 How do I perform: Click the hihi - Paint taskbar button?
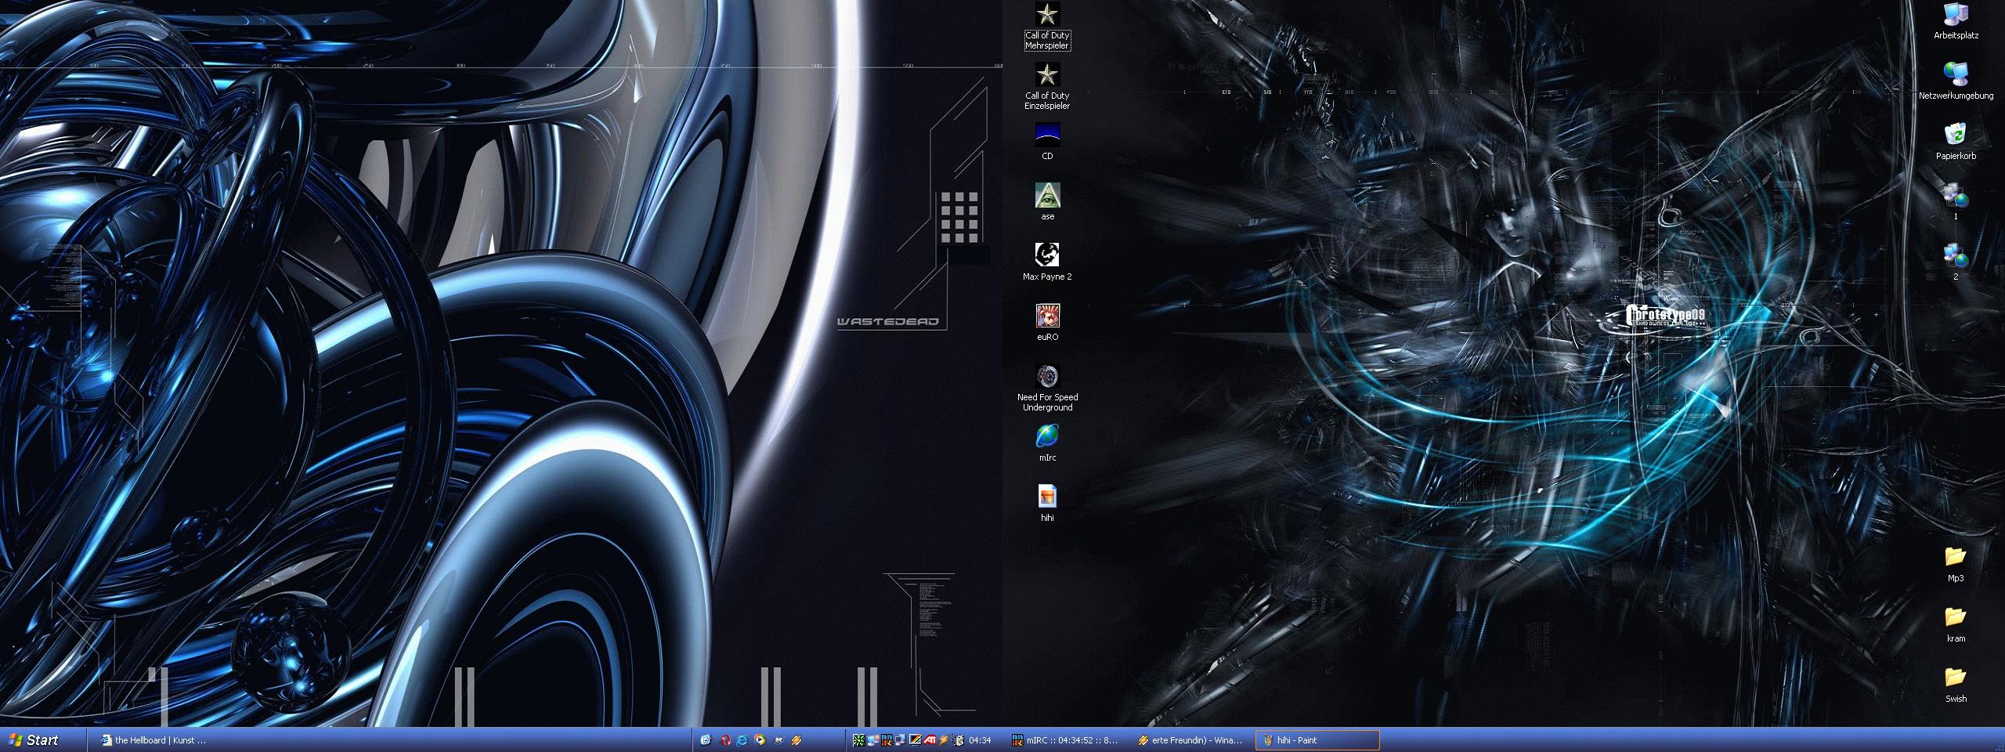click(1317, 740)
